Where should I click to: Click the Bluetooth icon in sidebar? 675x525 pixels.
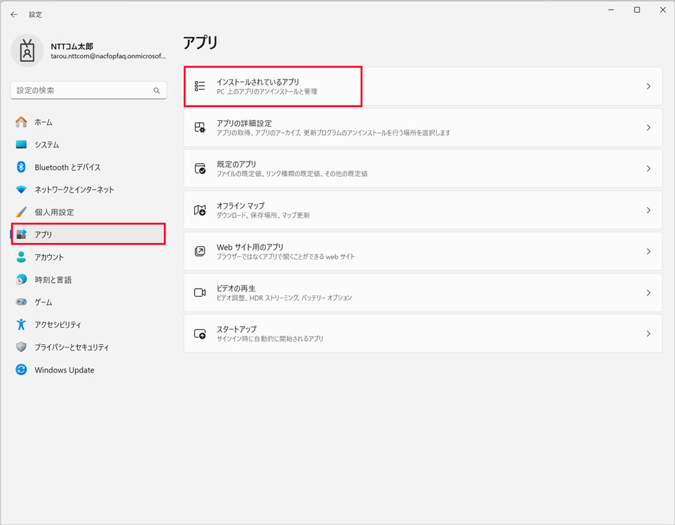point(21,167)
